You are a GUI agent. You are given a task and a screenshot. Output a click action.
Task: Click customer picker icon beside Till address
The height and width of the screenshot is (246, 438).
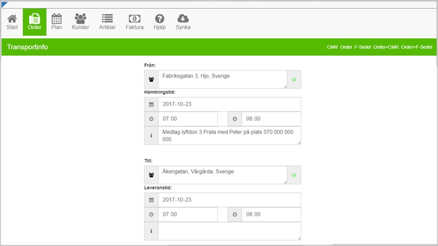[x=151, y=175]
